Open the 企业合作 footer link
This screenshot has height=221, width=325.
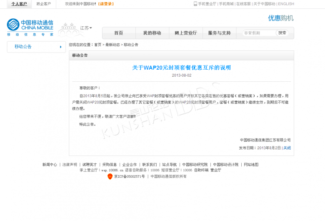coord(130,165)
